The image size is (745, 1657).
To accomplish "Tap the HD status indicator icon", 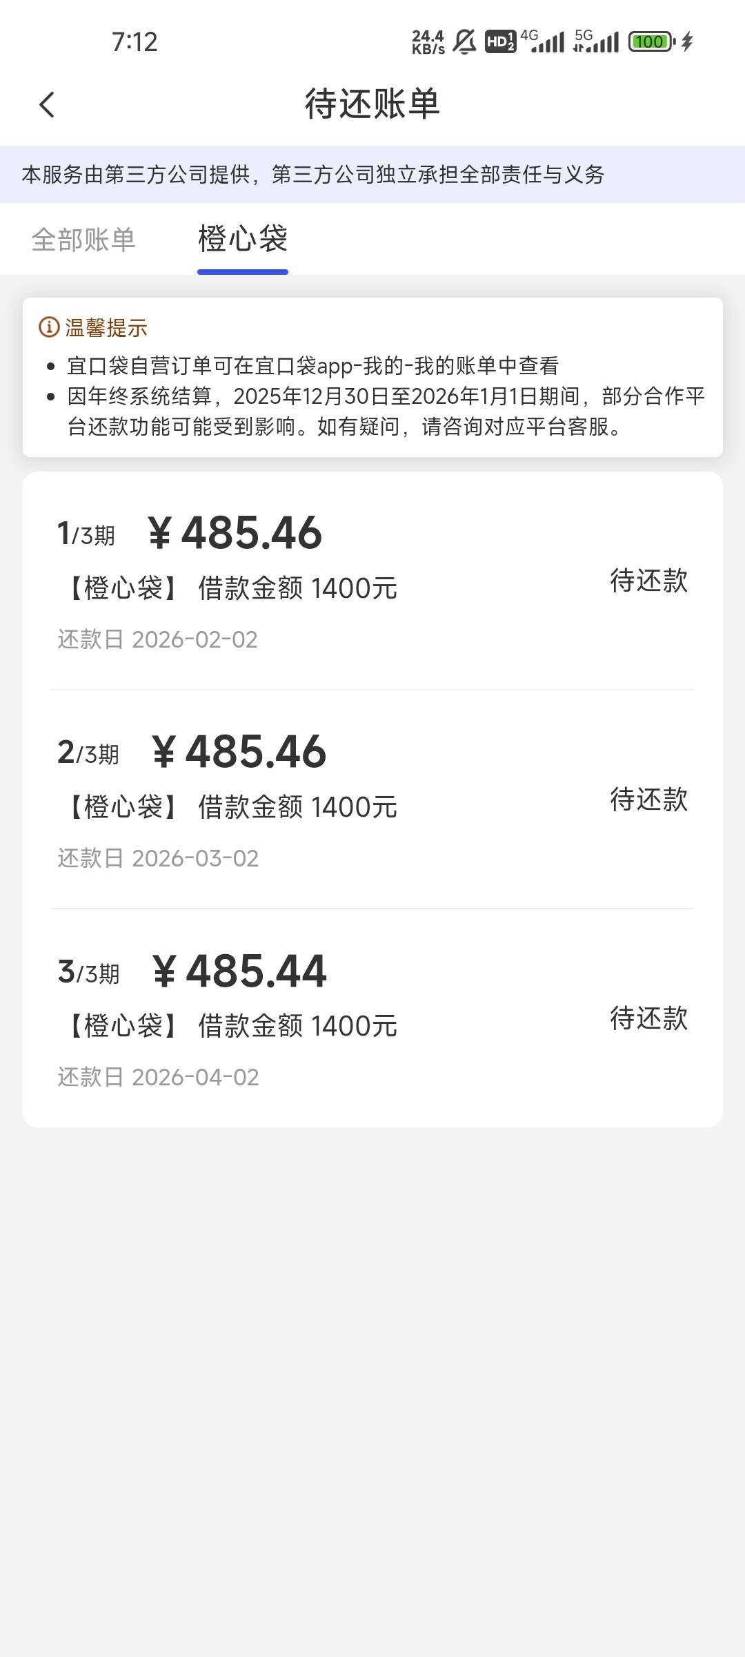I will (x=500, y=42).
